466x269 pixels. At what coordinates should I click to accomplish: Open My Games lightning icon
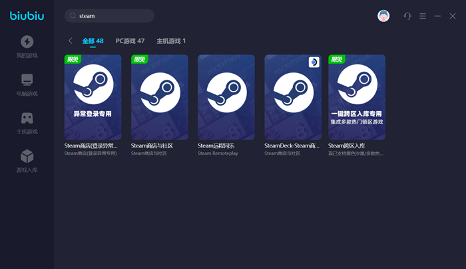click(x=27, y=41)
